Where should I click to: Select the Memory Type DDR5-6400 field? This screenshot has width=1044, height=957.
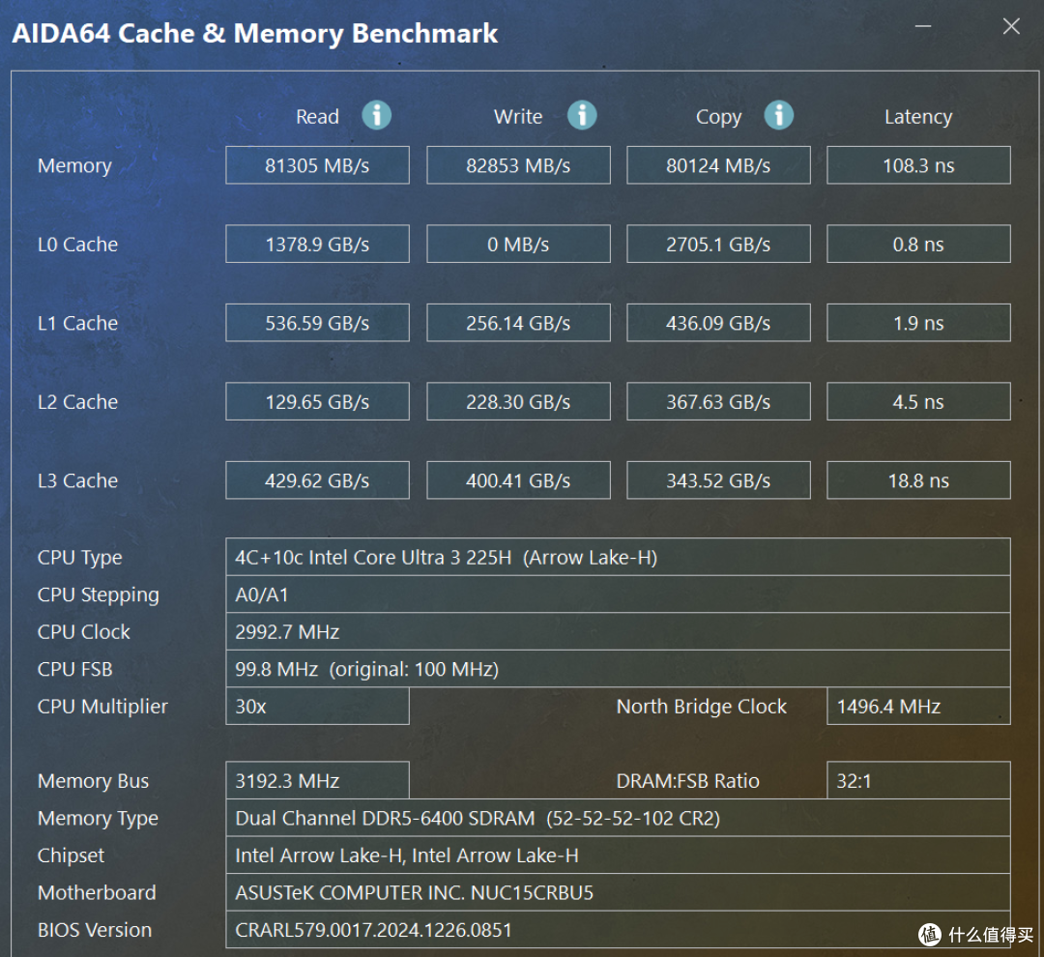pos(618,818)
